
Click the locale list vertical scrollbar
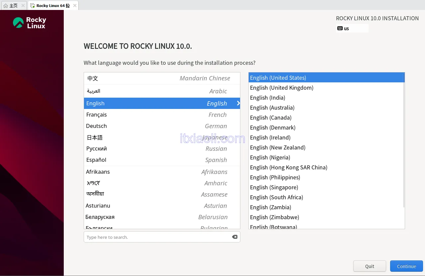[x=404, y=140]
